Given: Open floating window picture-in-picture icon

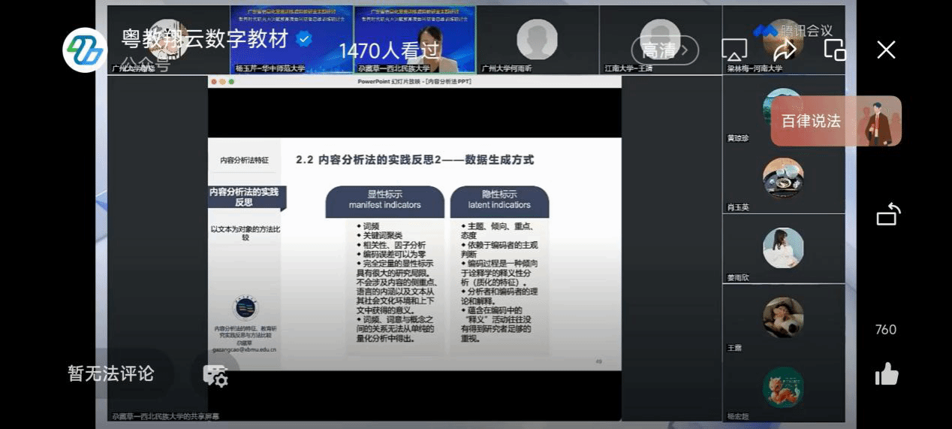Looking at the screenshot, I should tap(834, 50).
